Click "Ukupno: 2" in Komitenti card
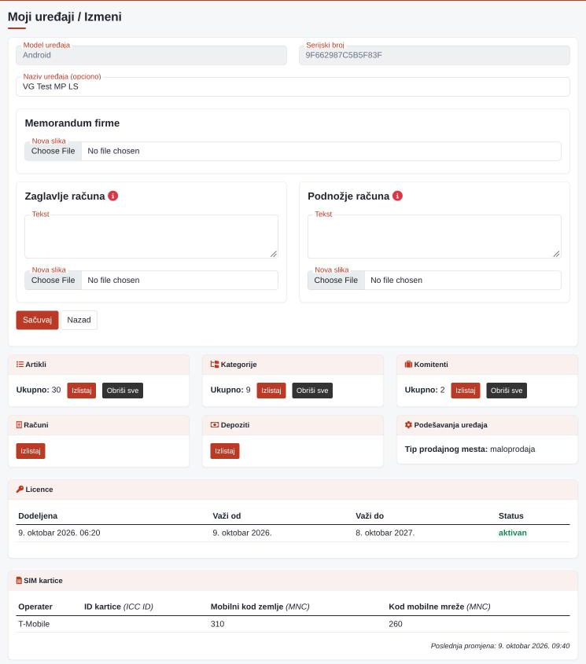This screenshot has height=664, width=586. (425, 390)
